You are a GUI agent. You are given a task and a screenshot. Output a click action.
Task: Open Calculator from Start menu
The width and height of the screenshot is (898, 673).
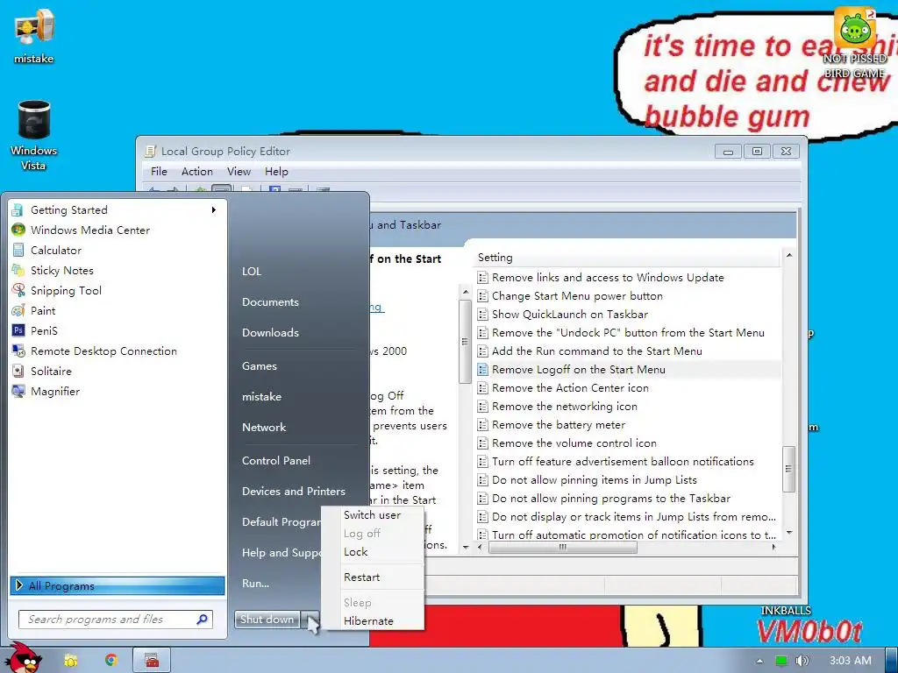point(116,250)
